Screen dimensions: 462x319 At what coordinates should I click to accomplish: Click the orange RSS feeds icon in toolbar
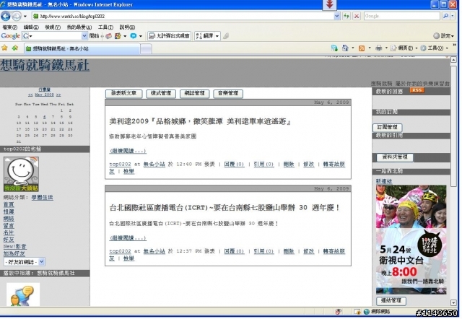point(362,48)
